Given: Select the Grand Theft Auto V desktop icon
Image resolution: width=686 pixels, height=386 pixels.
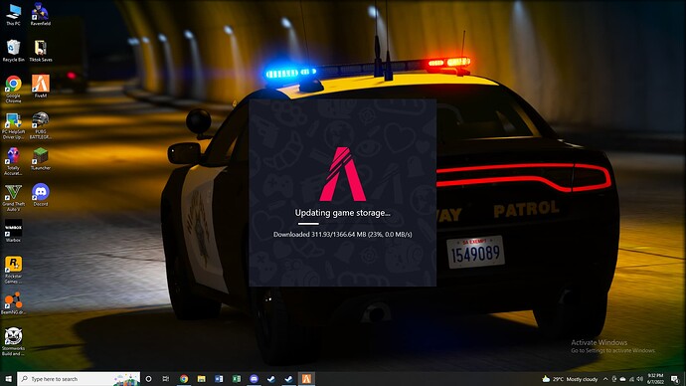Looking at the screenshot, I should pyautogui.click(x=13, y=198).
